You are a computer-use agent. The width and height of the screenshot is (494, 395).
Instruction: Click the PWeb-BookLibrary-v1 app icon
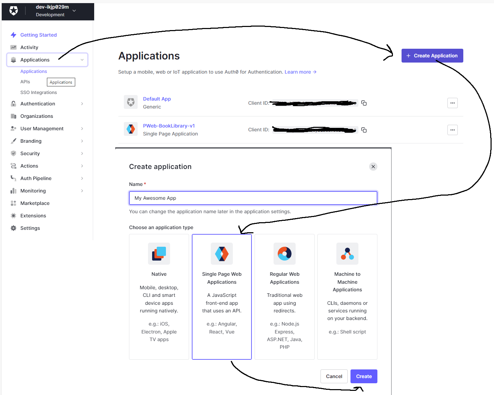[x=131, y=129]
